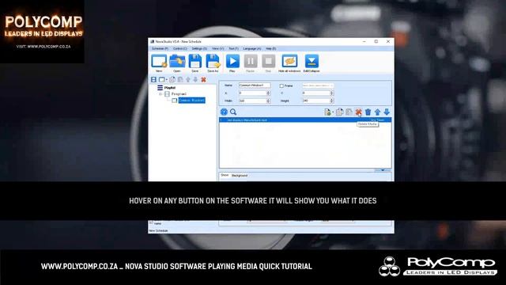Select the highlighted media row in the list
Screen dimensions: 506x285
point(305,120)
